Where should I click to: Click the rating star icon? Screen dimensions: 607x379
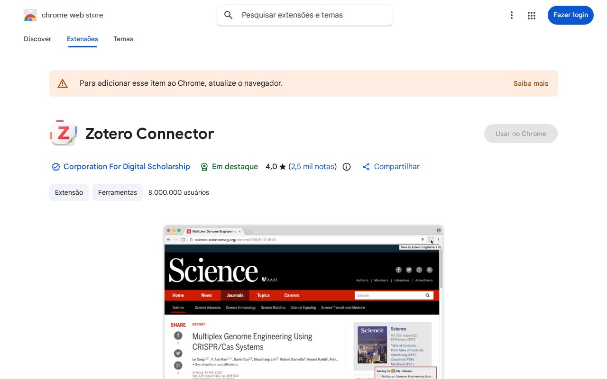tap(283, 167)
